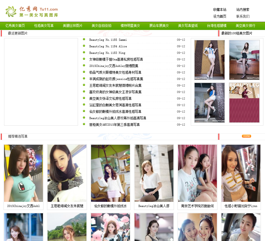265x241 pixels.
Task: Open Beautyleg No.1185 Sammi entry
Action: pos(108,40)
